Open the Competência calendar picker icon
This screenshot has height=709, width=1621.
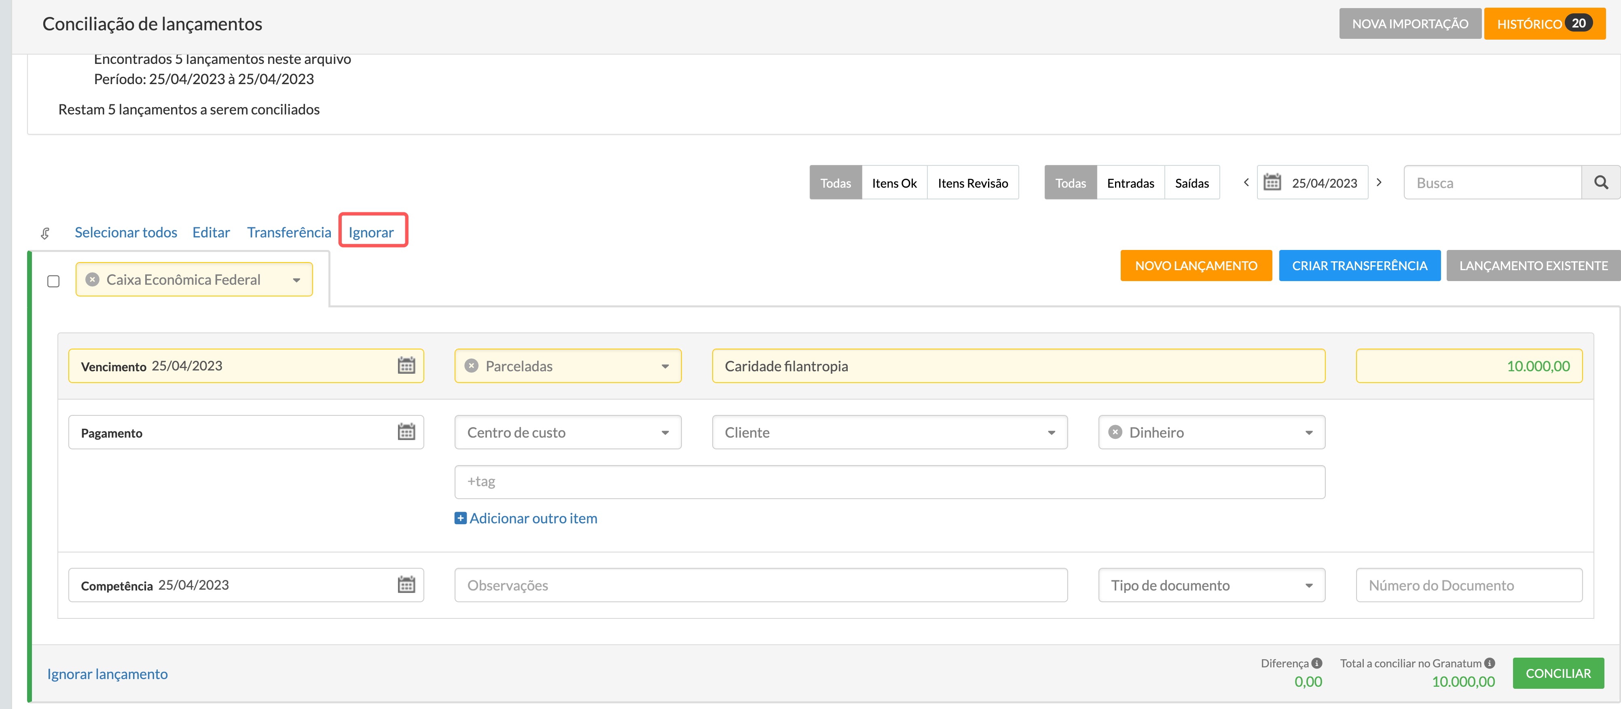(406, 585)
